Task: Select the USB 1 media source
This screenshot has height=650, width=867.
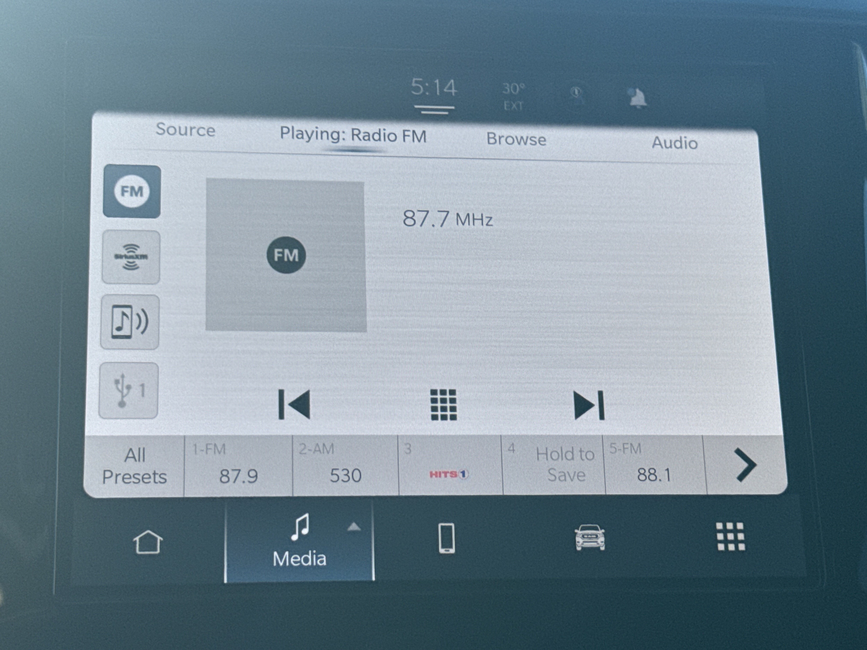Action: pyautogui.click(x=129, y=391)
